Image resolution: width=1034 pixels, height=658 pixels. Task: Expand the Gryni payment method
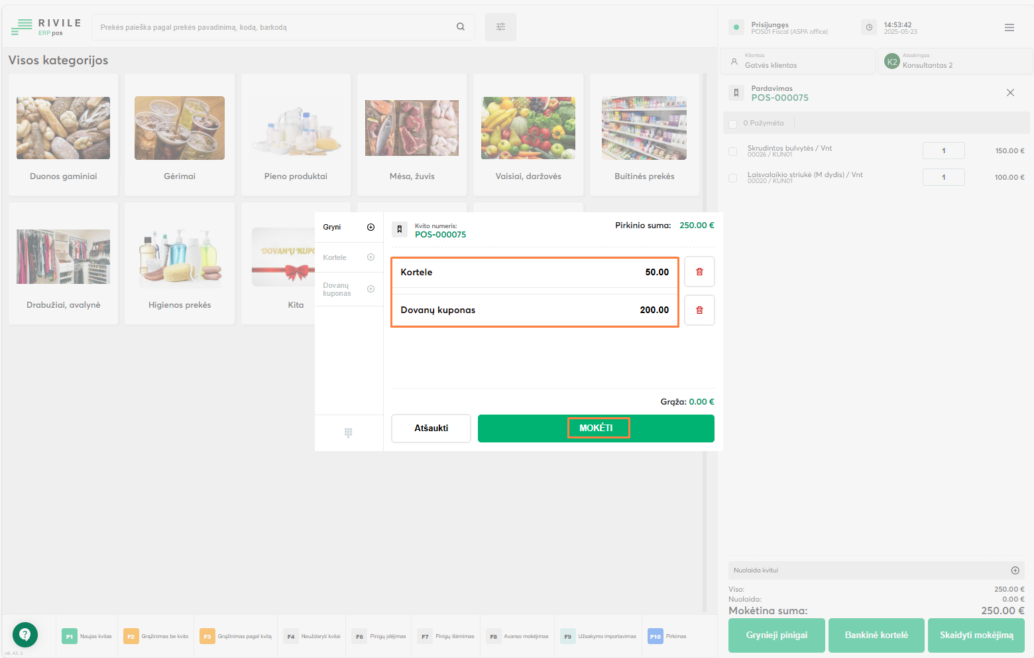click(371, 228)
